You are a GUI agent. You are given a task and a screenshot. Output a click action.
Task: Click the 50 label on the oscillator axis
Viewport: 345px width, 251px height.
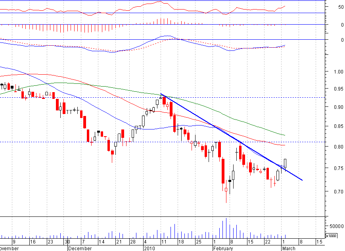341,7
